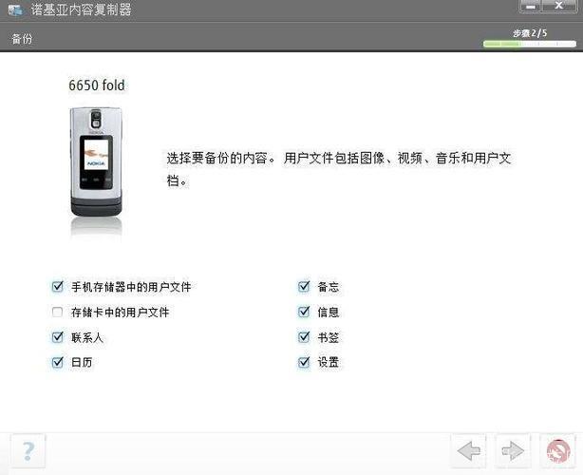This screenshot has width=583, height=475.
Task: Close the Content Copier window
Action: coord(559,6)
